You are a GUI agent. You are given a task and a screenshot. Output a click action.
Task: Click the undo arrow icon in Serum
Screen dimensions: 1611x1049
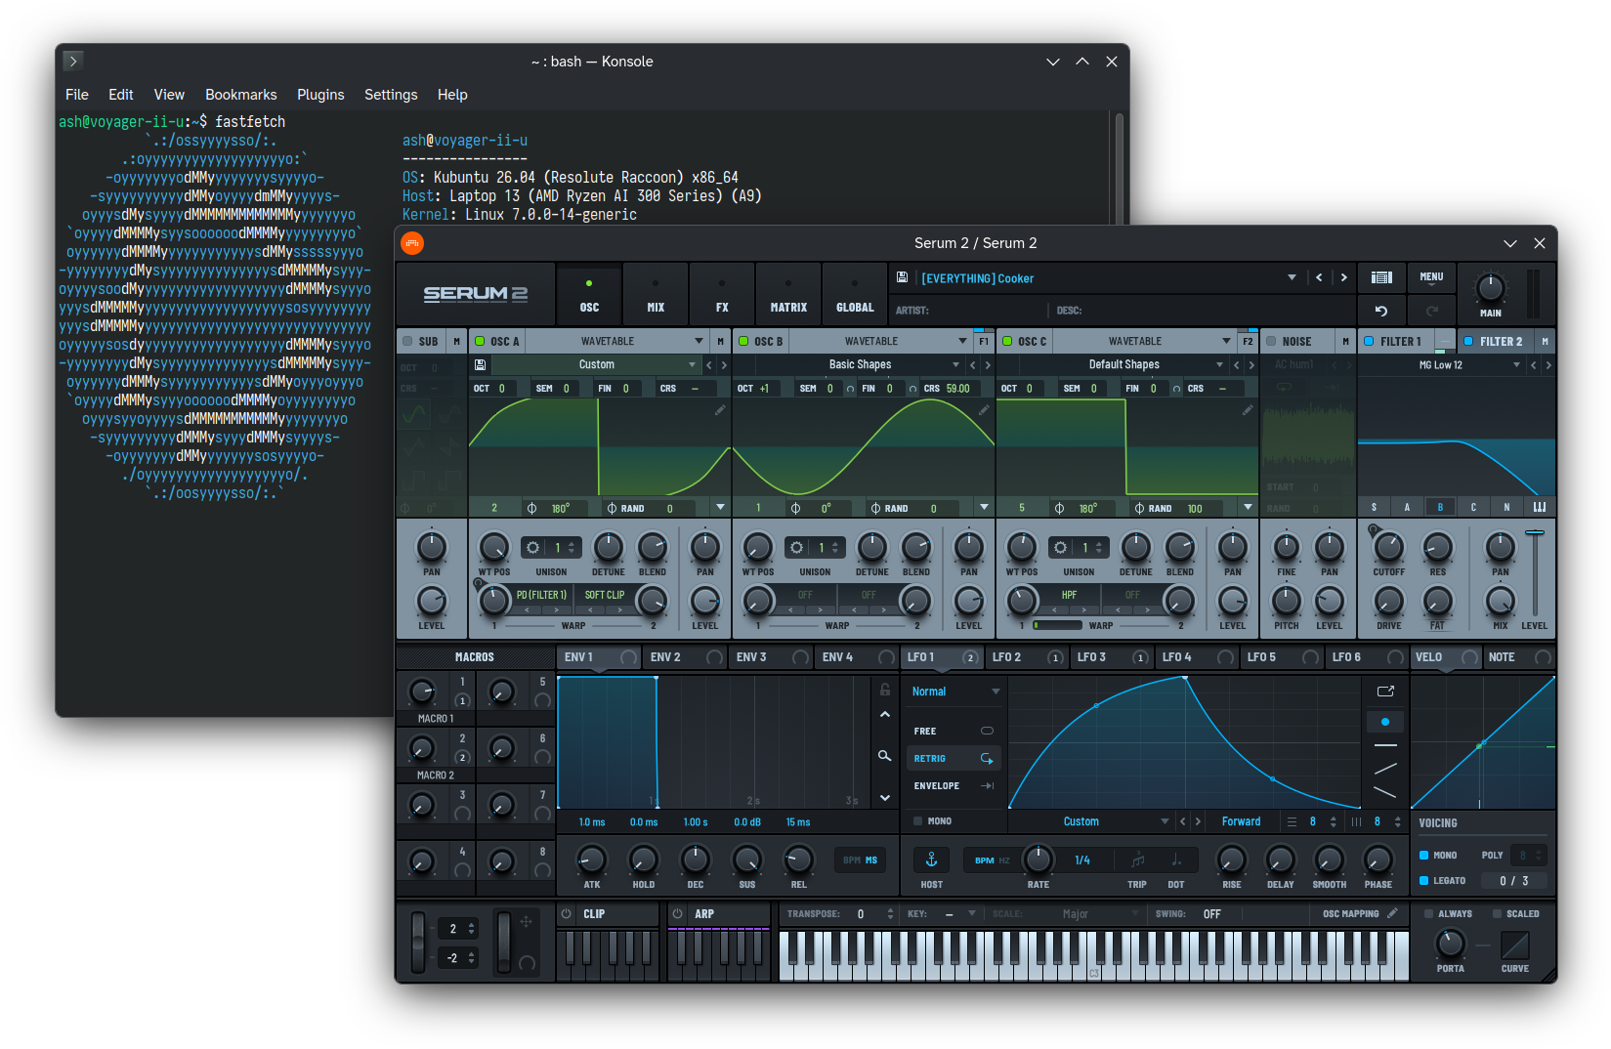[1381, 311]
